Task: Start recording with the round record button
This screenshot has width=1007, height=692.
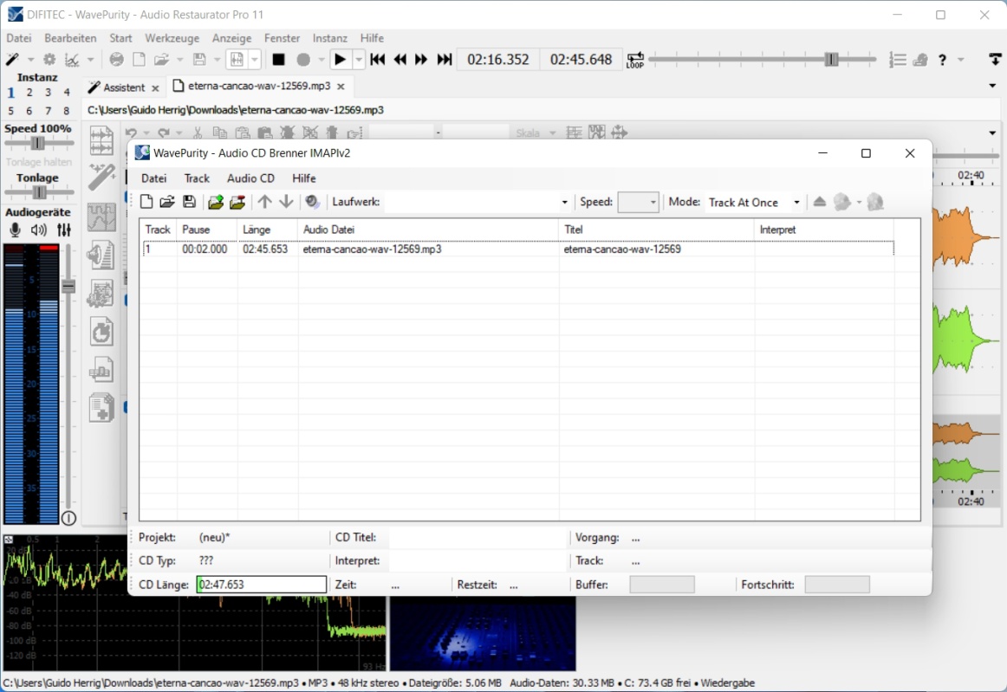Action: (x=303, y=60)
